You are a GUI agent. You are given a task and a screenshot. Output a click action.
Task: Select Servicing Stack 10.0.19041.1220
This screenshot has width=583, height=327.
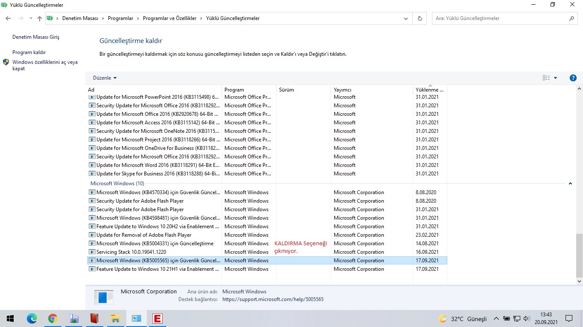267,252
